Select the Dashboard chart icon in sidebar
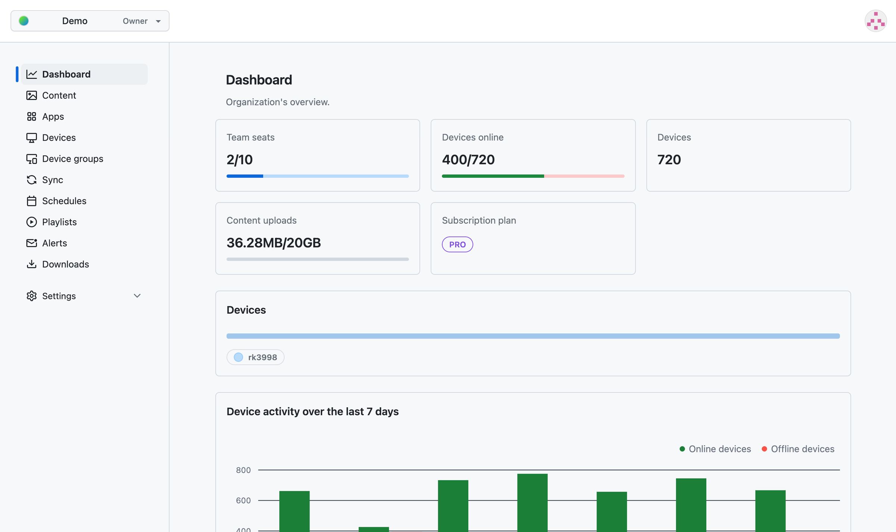896x532 pixels. [x=32, y=74]
